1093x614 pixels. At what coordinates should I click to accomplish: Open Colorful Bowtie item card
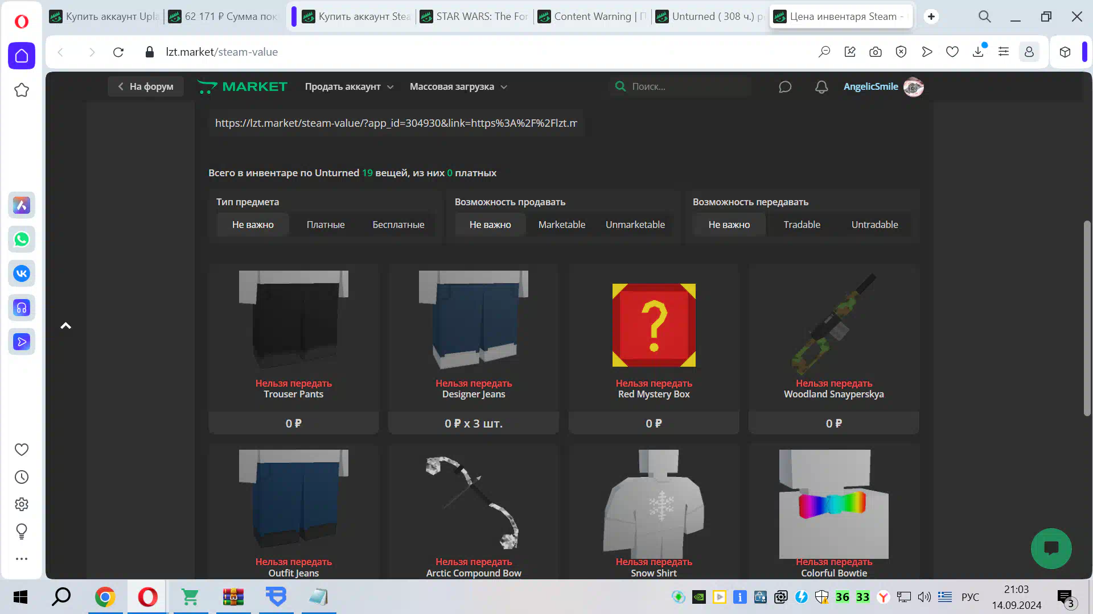(834, 512)
